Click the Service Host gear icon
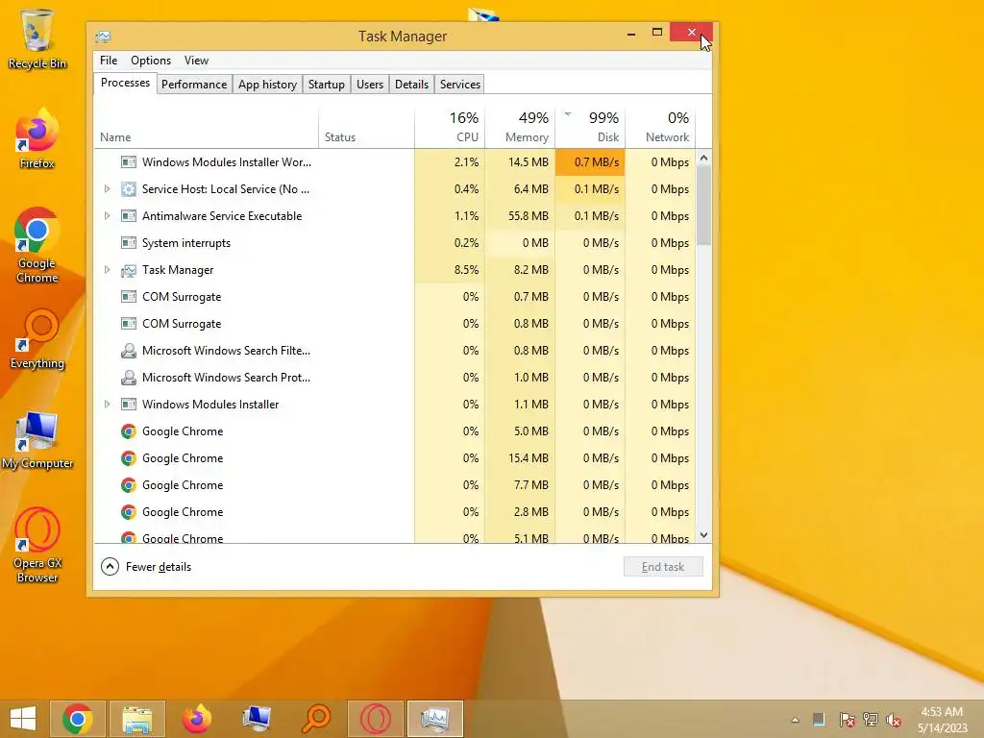Image resolution: width=984 pixels, height=738 pixels. pyautogui.click(x=129, y=189)
